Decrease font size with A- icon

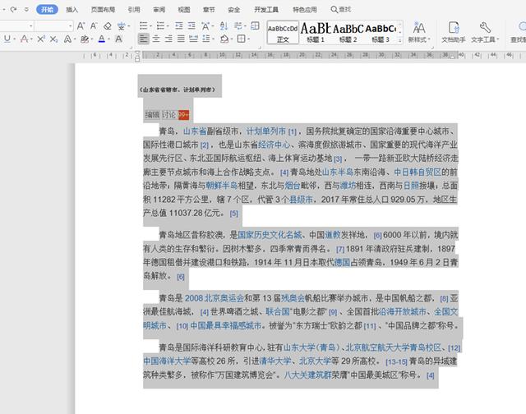tap(94, 25)
